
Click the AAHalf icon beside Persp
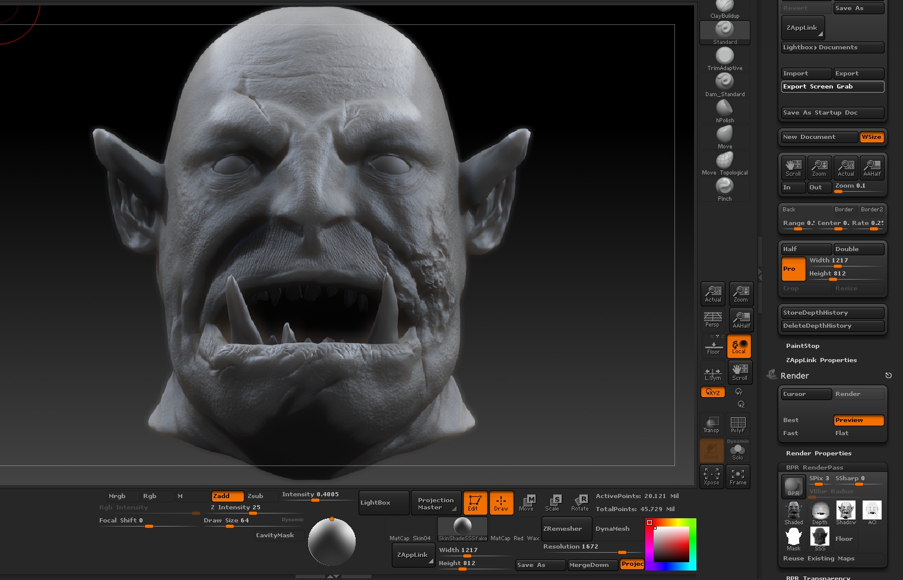point(741,319)
